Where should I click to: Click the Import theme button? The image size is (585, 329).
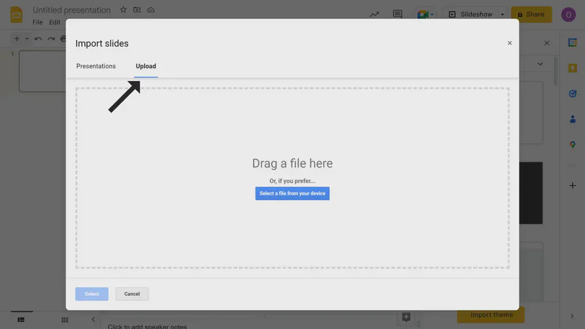pos(490,315)
